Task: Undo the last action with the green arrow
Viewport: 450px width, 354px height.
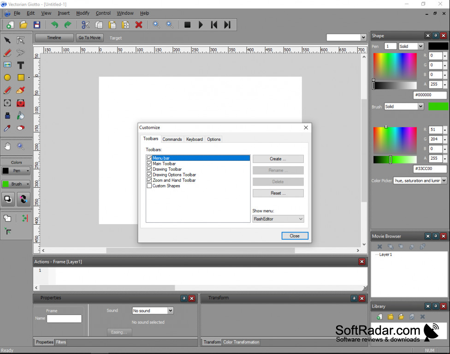Action: [54, 25]
